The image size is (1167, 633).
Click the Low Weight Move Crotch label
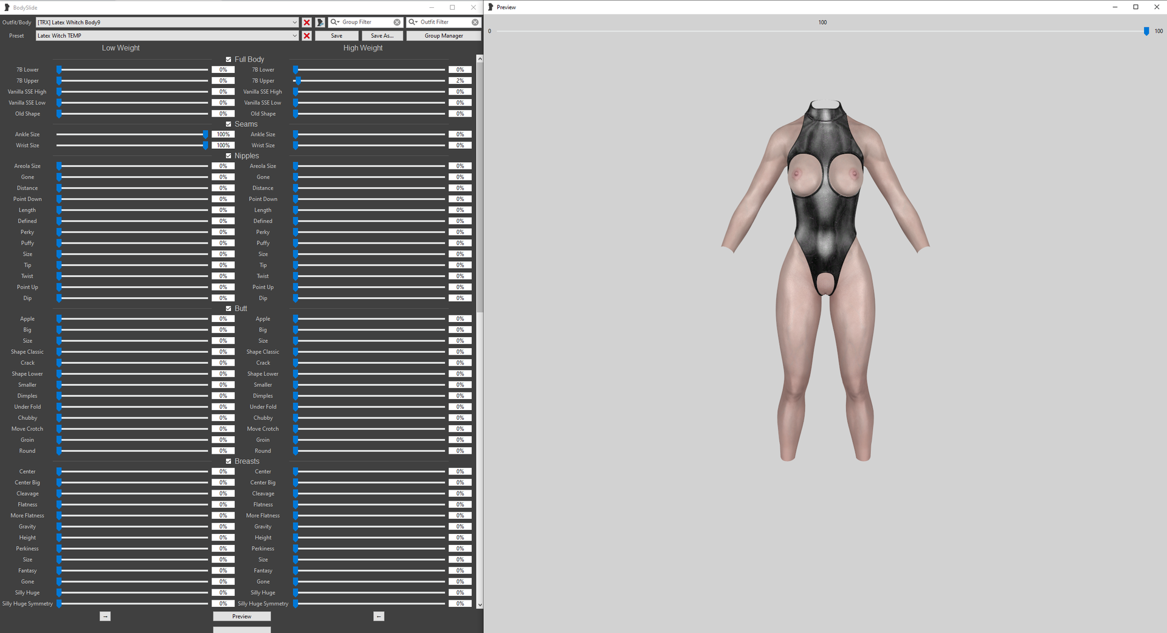(x=27, y=429)
